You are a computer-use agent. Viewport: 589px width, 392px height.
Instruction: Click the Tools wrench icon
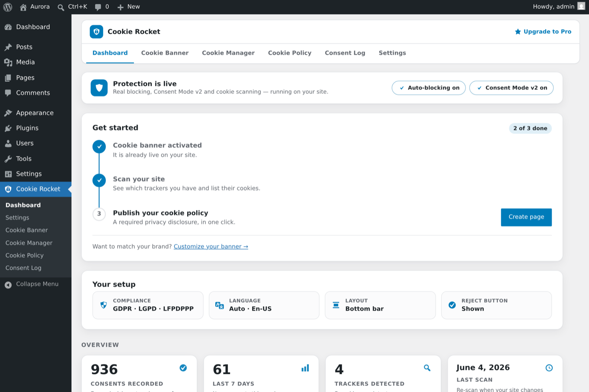(8, 159)
